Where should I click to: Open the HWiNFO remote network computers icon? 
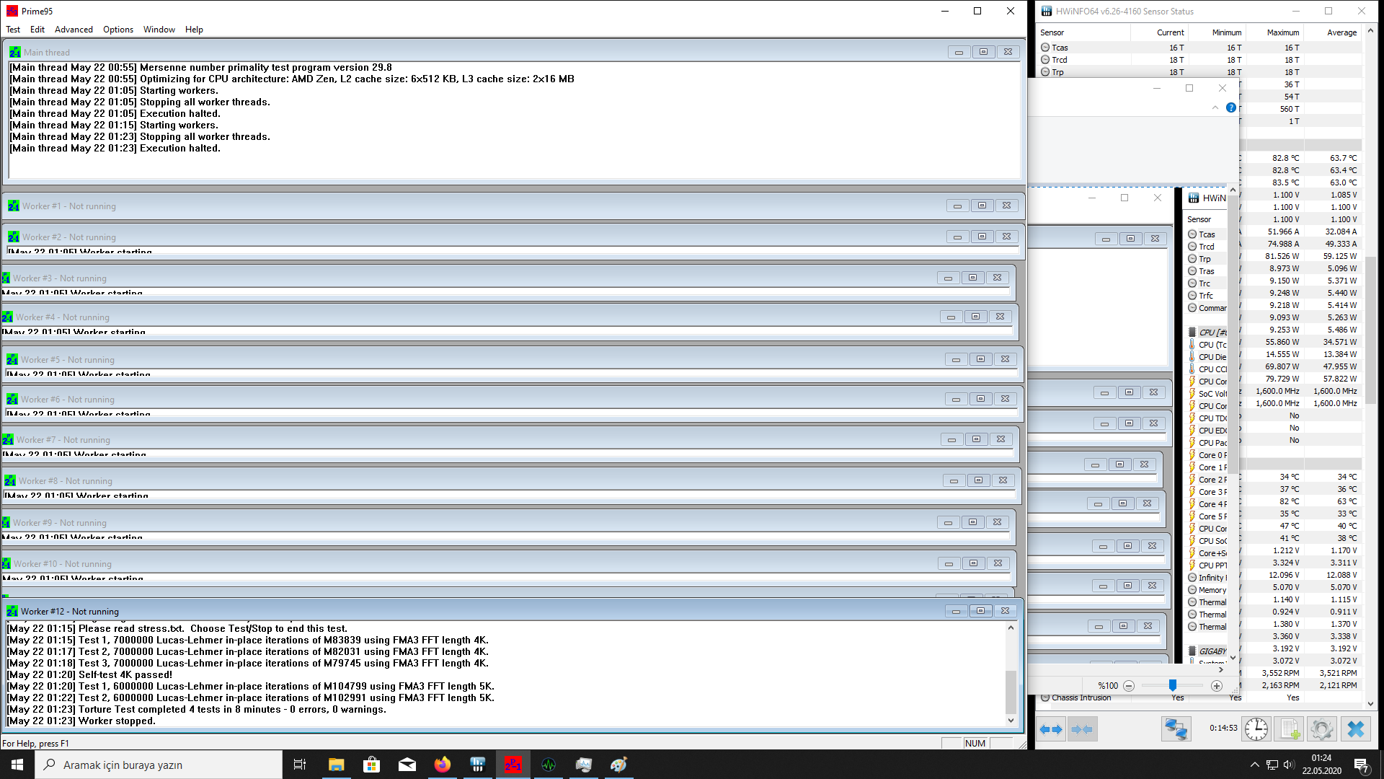pos(1176,729)
